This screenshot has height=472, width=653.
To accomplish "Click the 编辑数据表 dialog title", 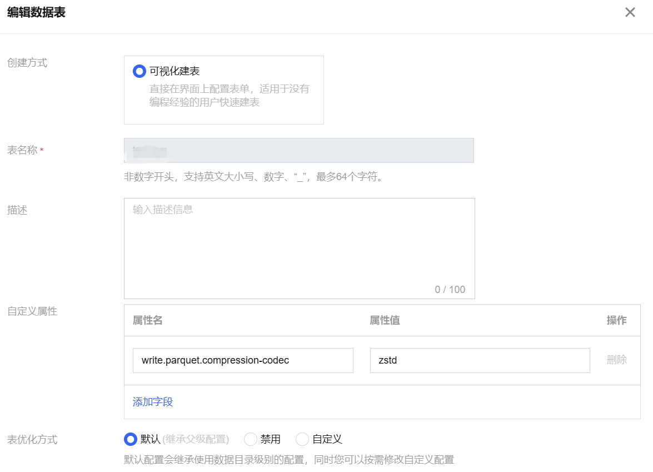I will [x=36, y=13].
